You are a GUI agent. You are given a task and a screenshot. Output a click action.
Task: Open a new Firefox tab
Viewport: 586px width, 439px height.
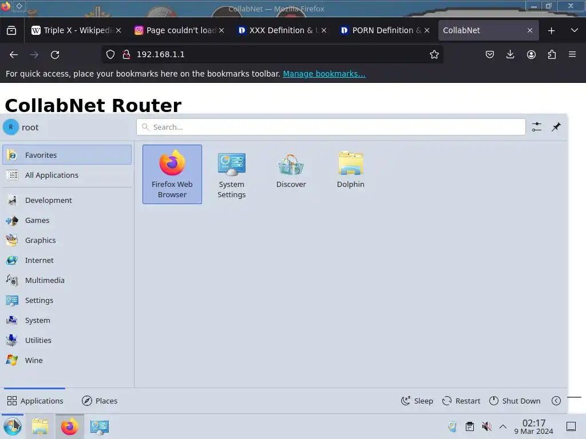pyautogui.click(x=551, y=31)
